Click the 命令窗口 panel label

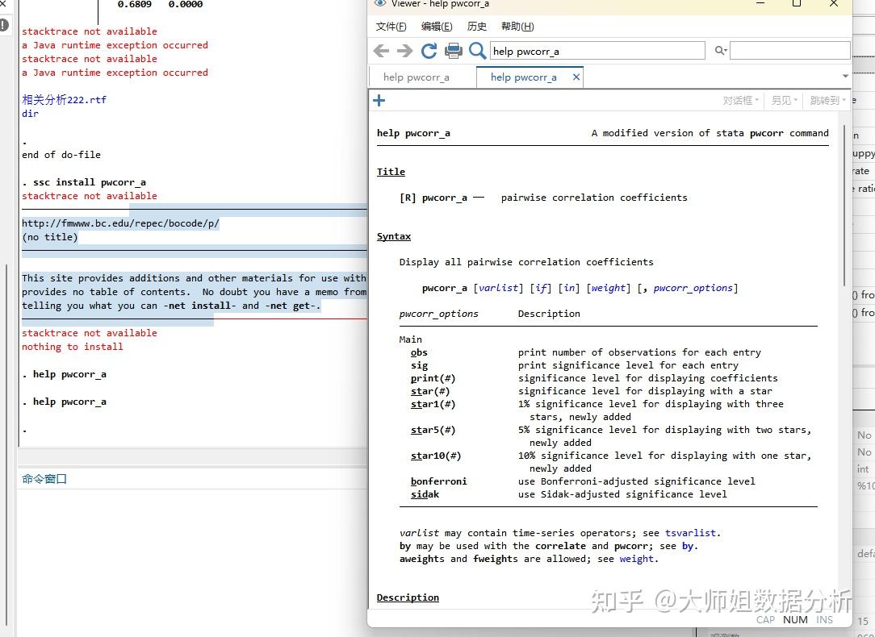pos(44,477)
